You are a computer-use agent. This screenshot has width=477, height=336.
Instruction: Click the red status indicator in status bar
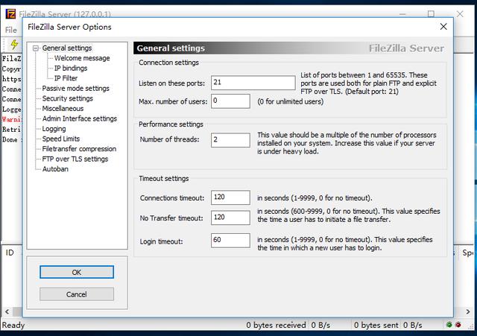click(x=458, y=325)
